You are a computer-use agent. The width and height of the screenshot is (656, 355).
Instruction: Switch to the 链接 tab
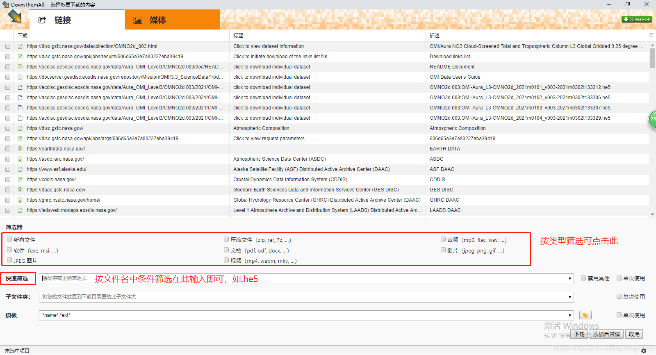click(77, 20)
